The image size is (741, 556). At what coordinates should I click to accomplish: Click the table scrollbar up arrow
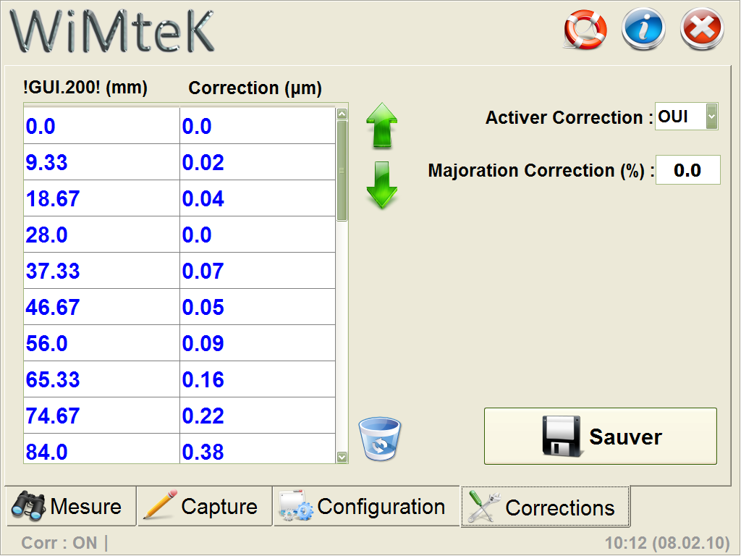(x=342, y=114)
